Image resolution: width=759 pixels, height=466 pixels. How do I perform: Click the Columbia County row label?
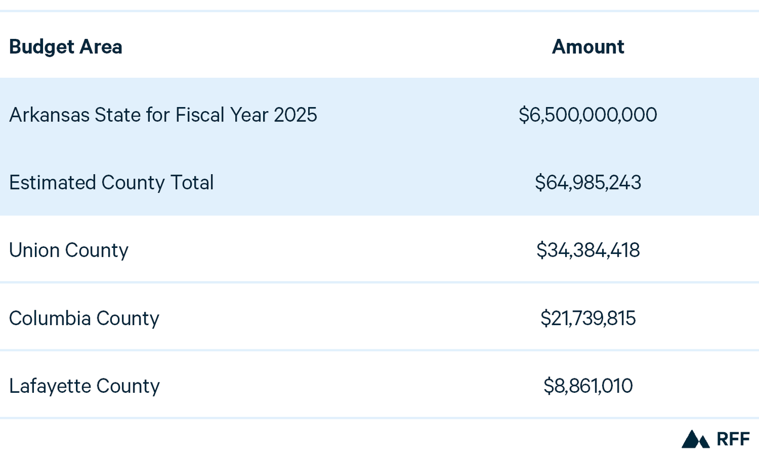pos(84,319)
